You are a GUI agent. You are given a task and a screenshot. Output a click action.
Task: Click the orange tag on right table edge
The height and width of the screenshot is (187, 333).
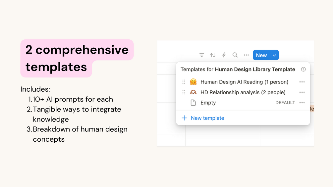(312, 109)
